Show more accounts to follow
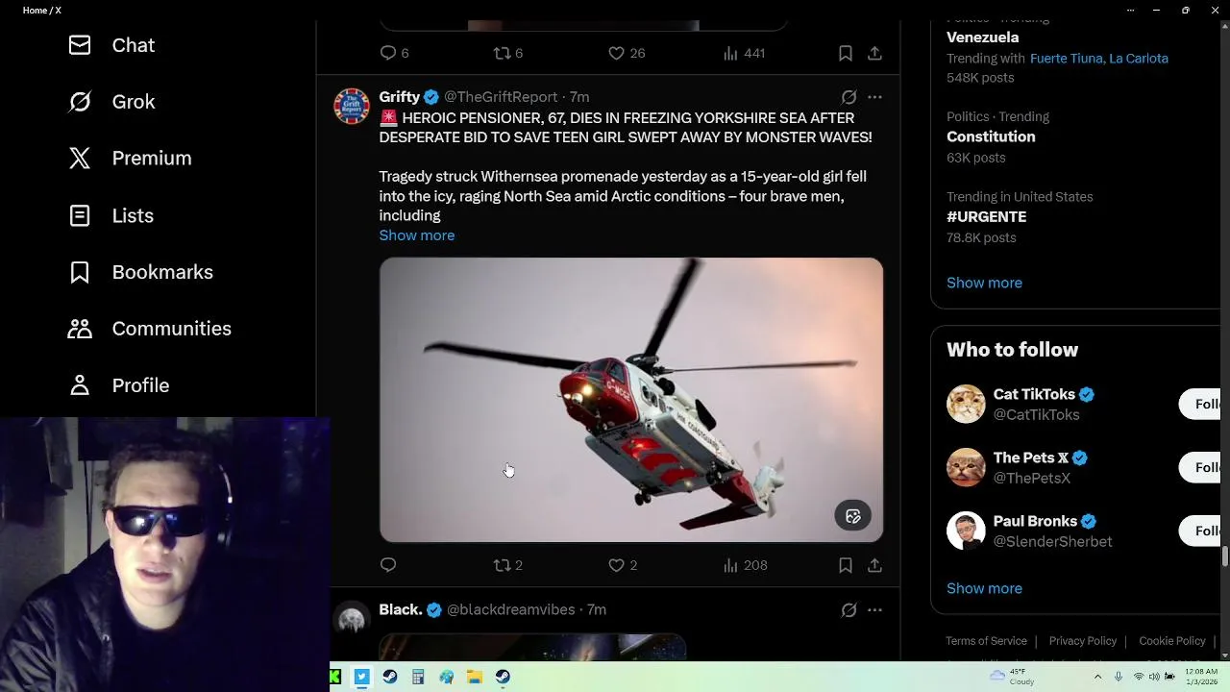Viewport: 1230px width, 692px height. [x=984, y=588]
